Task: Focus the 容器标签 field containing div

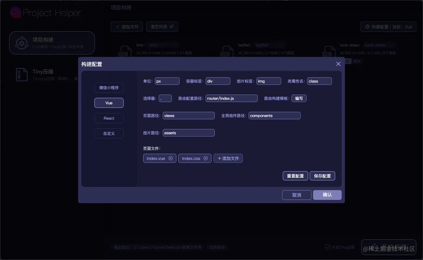Action: (218, 81)
